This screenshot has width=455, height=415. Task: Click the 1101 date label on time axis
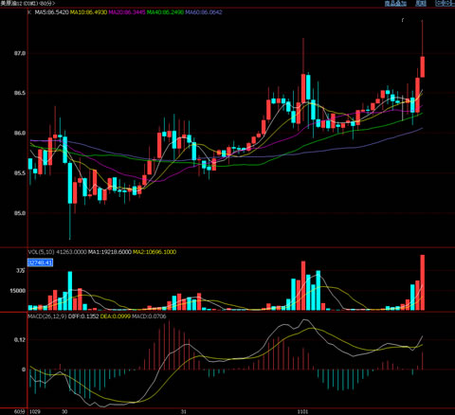click(x=303, y=411)
